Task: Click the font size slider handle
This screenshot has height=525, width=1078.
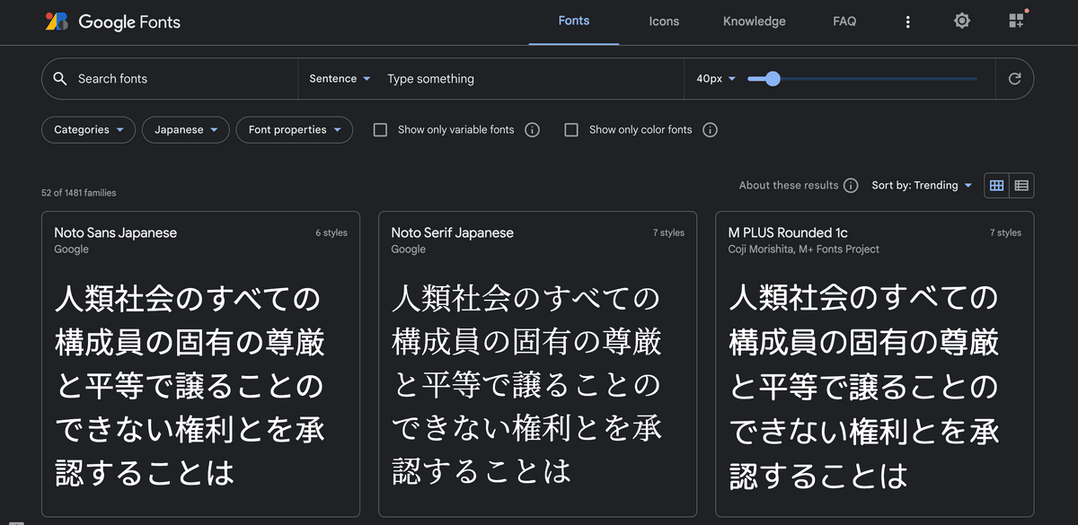Action: tap(773, 79)
